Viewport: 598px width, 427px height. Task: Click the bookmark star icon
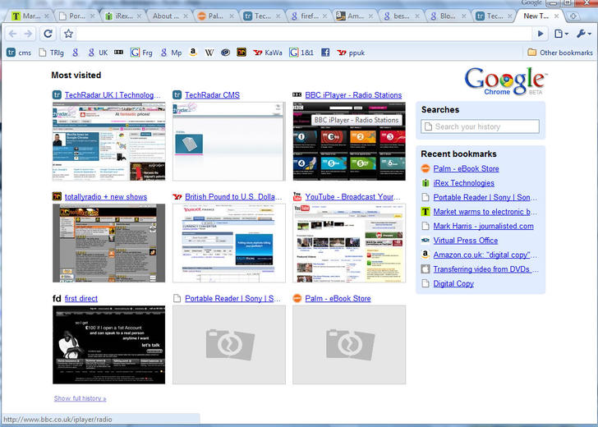pos(68,34)
